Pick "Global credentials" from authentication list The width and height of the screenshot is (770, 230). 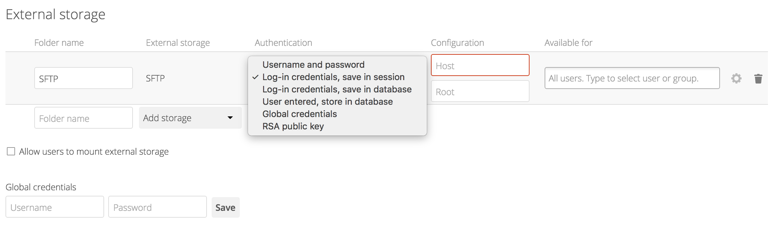coord(299,114)
